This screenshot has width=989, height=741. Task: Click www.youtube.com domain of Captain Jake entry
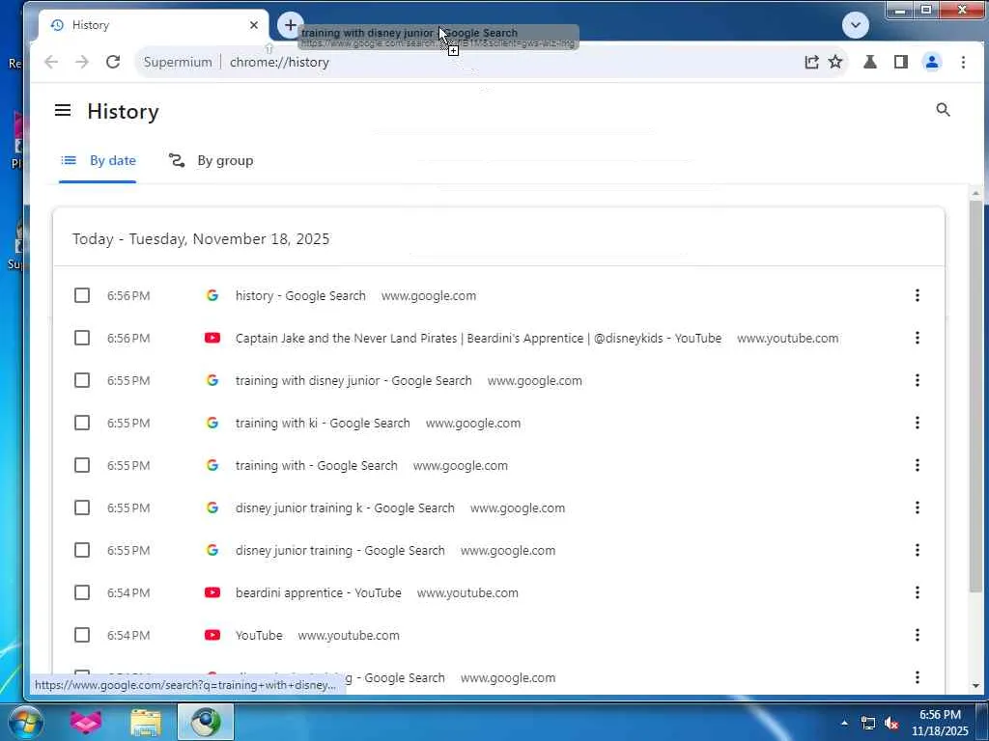coord(788,339)
